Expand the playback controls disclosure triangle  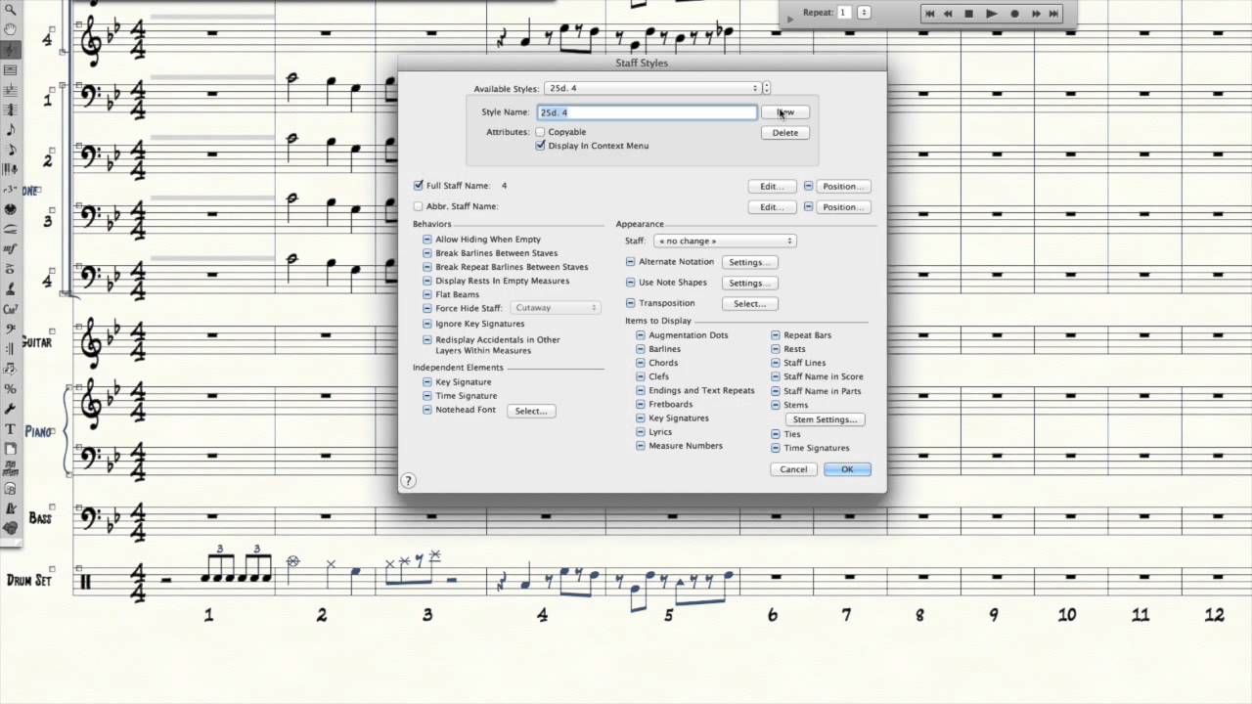click(790, 19)
